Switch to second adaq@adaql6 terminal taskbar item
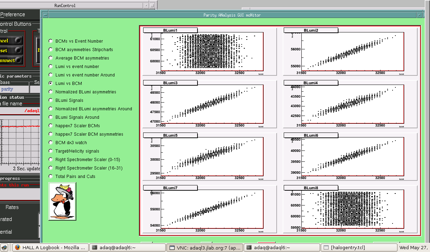 click(282, 247)
